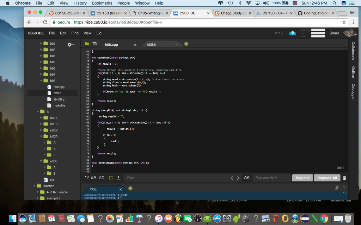
Task: Toggle file browser folder icon
Action: 87,44
